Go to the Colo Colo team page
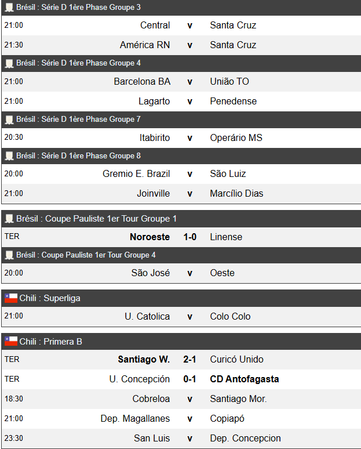The height and width of the screenshot is (449, 361). tap(230, 317)
